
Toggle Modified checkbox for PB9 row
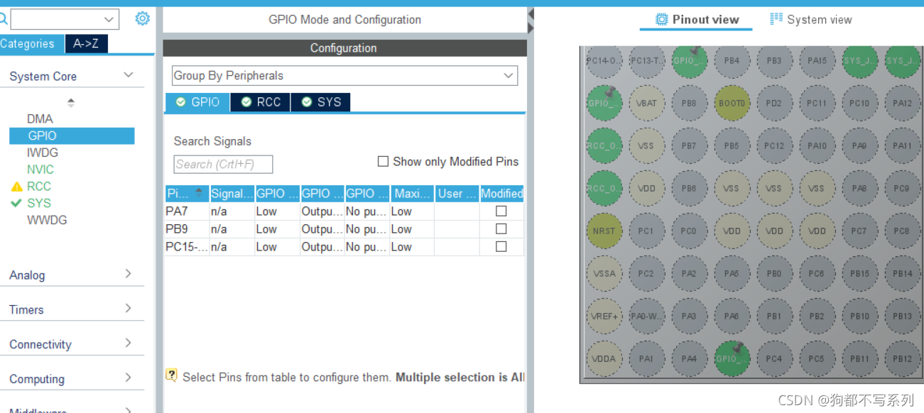point(501,229)
